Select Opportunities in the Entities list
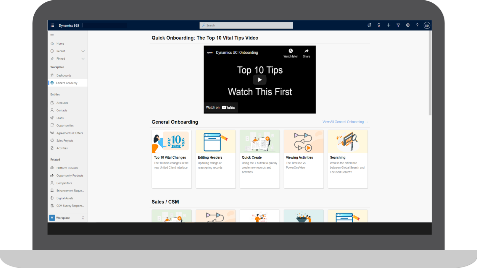This screenshot has width=477, height=268. 65,126
